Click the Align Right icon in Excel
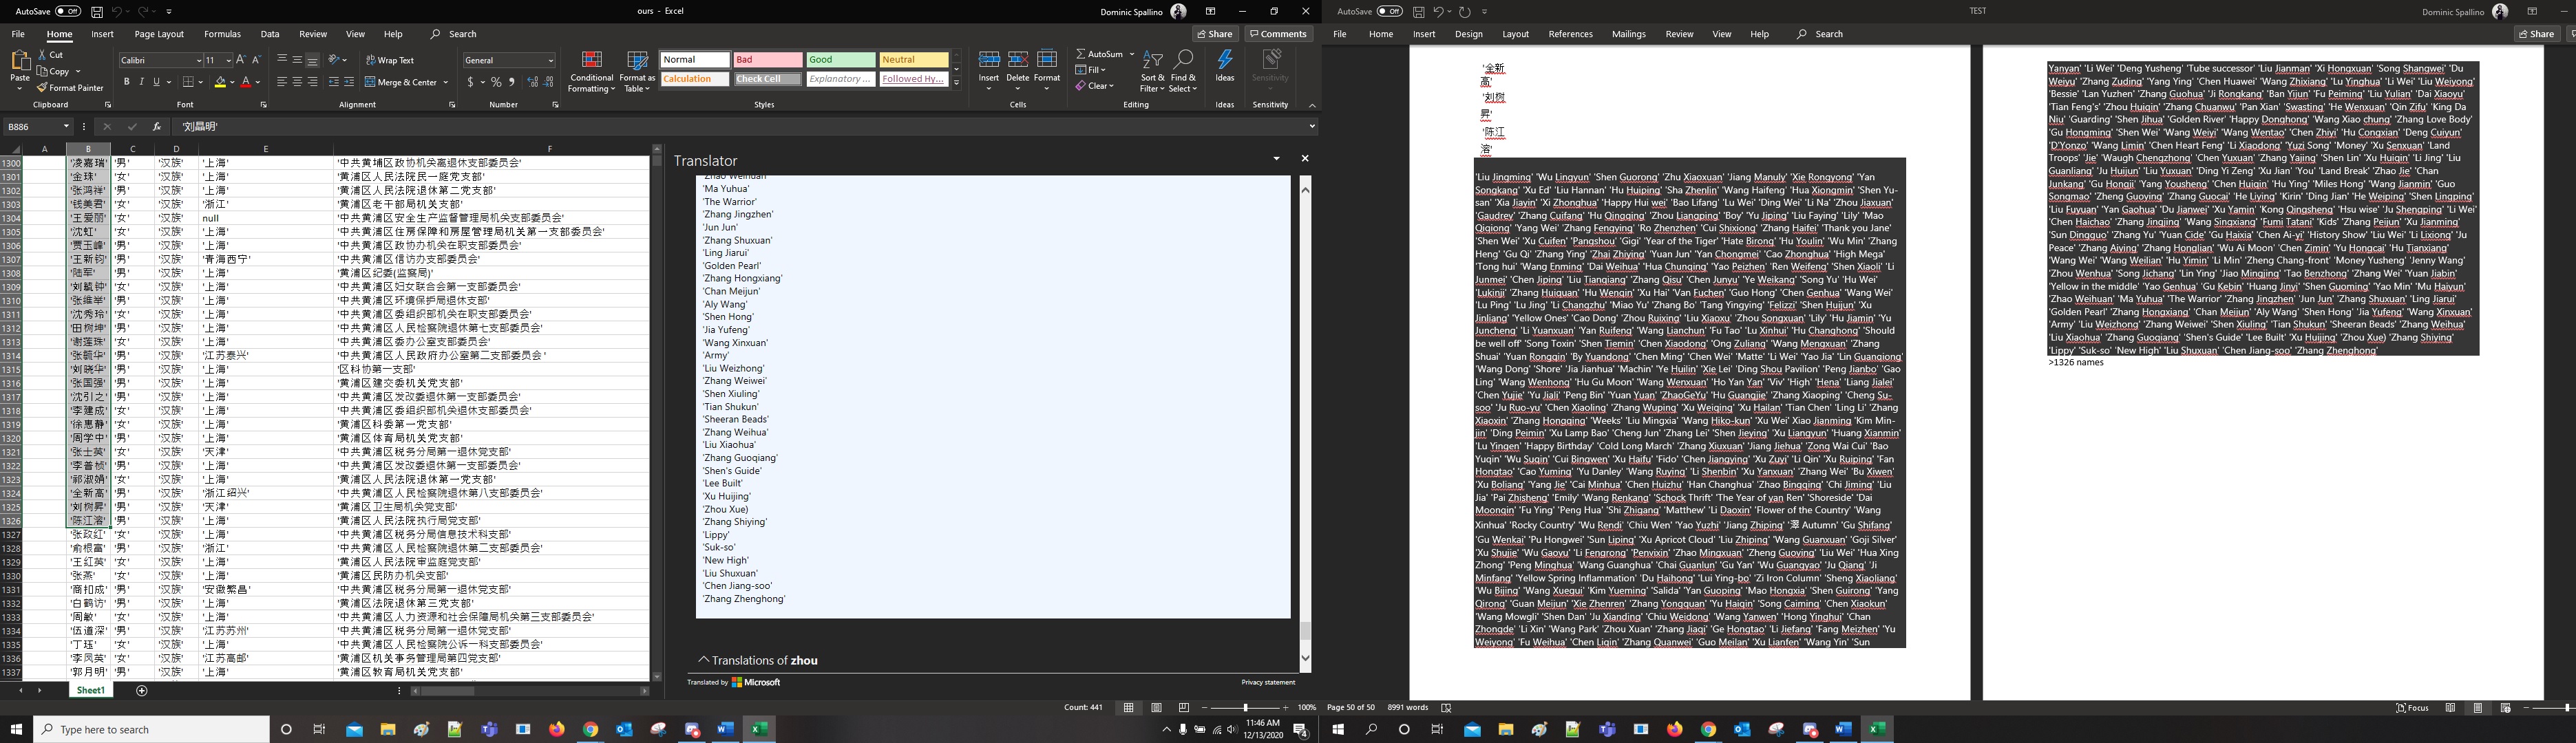The height and width of the screenshot is (743, 2576). point(312,82)
